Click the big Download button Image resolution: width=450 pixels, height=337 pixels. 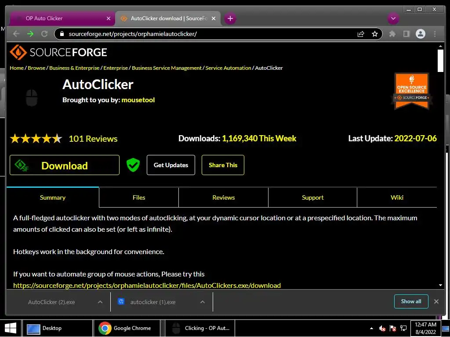[65, 165]
